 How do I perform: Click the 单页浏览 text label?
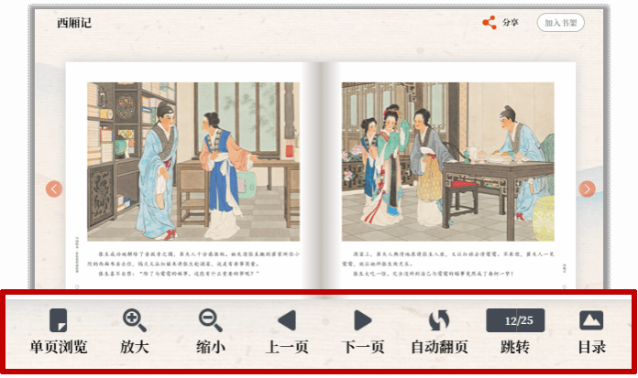(x=59, y=348)
